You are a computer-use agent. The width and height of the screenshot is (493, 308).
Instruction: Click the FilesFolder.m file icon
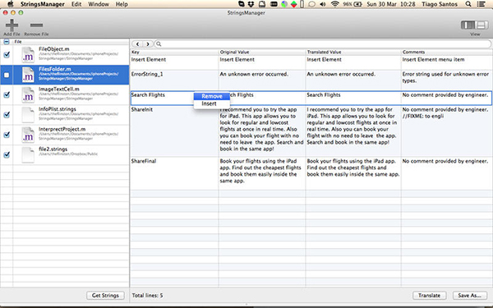point(28,75)
